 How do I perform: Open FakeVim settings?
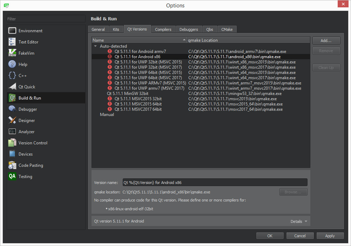pyautogui.click(x=26, y=53)
